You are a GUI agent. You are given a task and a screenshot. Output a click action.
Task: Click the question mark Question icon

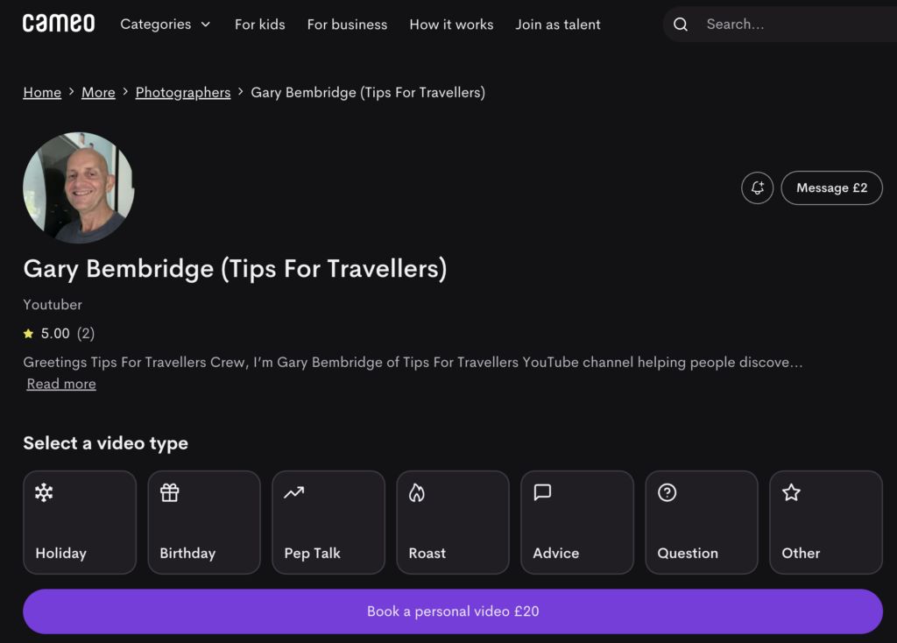667,492
